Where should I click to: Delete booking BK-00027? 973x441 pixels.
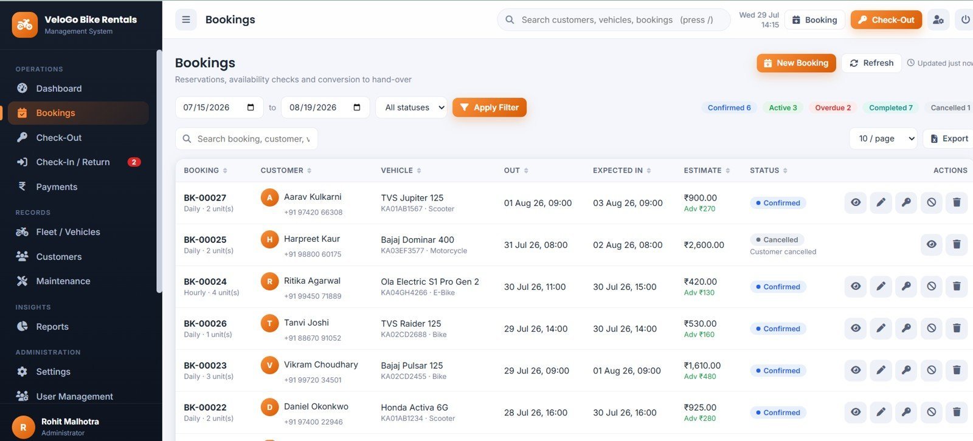[957, 202]
